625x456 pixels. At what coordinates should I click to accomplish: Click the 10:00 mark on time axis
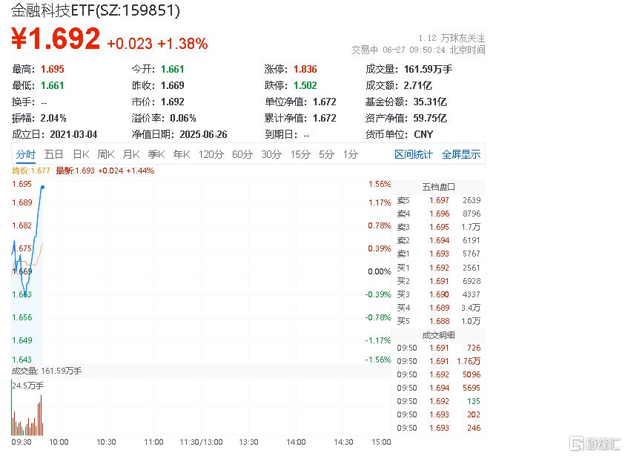pos(59,442)
